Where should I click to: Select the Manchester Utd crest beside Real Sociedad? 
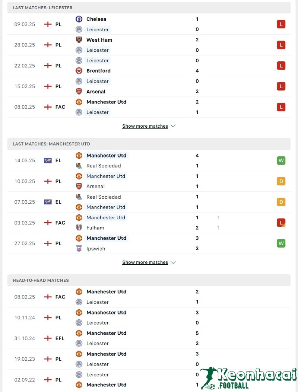[x=79, y=156]
